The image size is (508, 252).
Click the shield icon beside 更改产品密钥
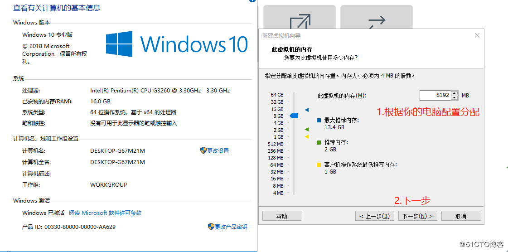pos(211,227)
